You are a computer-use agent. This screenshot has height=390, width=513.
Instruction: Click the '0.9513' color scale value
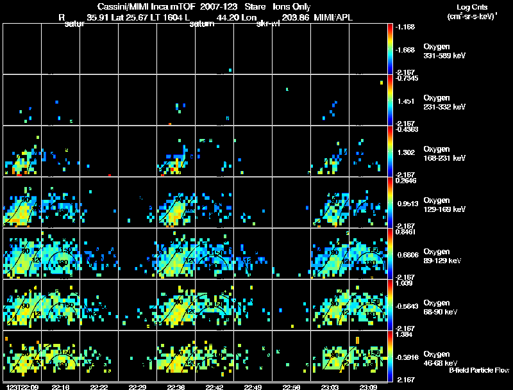click(408, 204)
